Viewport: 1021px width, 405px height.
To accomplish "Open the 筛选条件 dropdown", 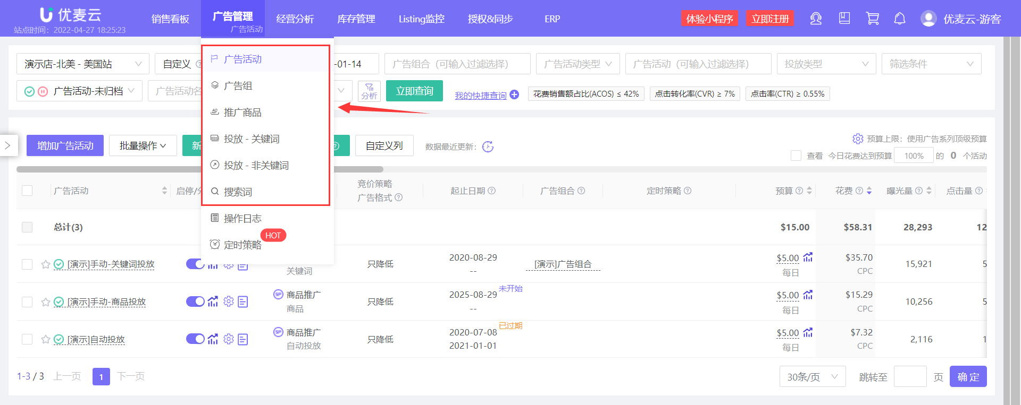I will pos(932,64).
